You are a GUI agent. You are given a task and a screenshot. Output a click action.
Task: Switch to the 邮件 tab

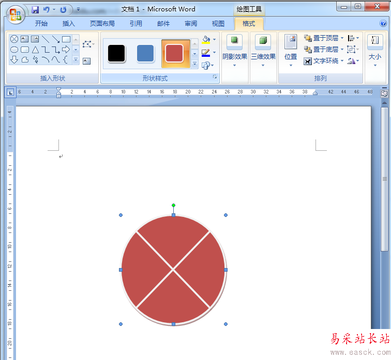coord(163,24)
